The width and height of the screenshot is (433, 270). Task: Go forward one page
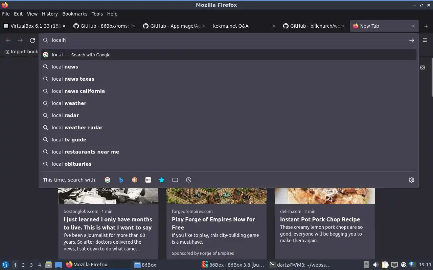20,40
